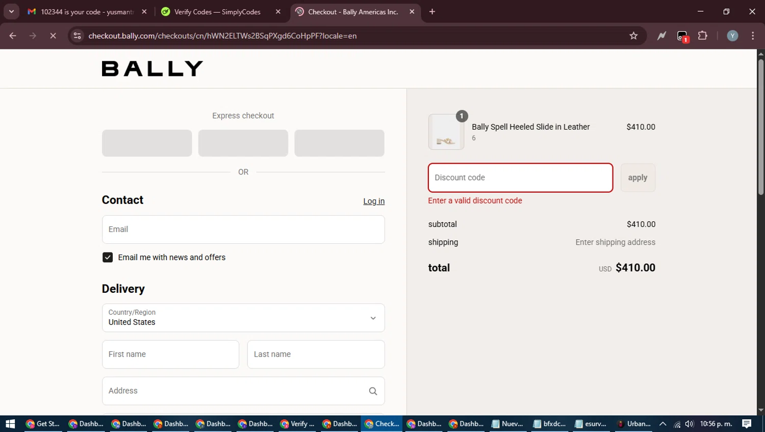The image size is (765, 432).
Task: Open the Check... taskbar Chrome window
Action: click(x=381, y=424)
